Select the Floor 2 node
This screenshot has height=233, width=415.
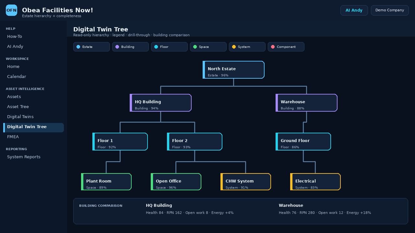pos(195,142)
